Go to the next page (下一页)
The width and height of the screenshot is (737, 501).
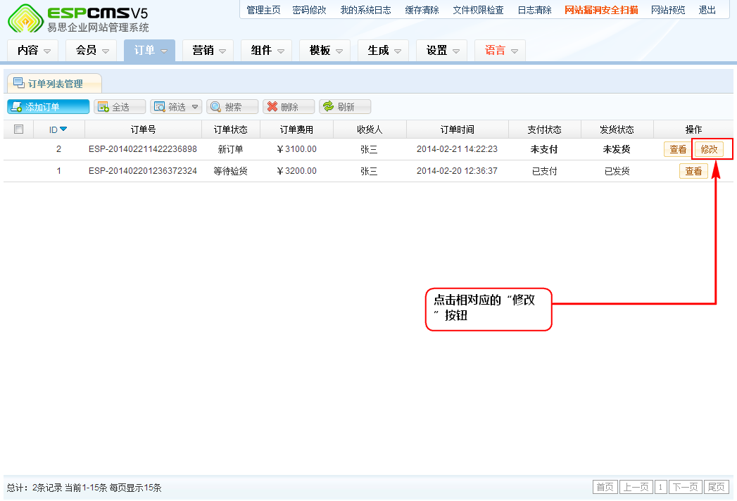pyautogui.click(x=685, y=488)
